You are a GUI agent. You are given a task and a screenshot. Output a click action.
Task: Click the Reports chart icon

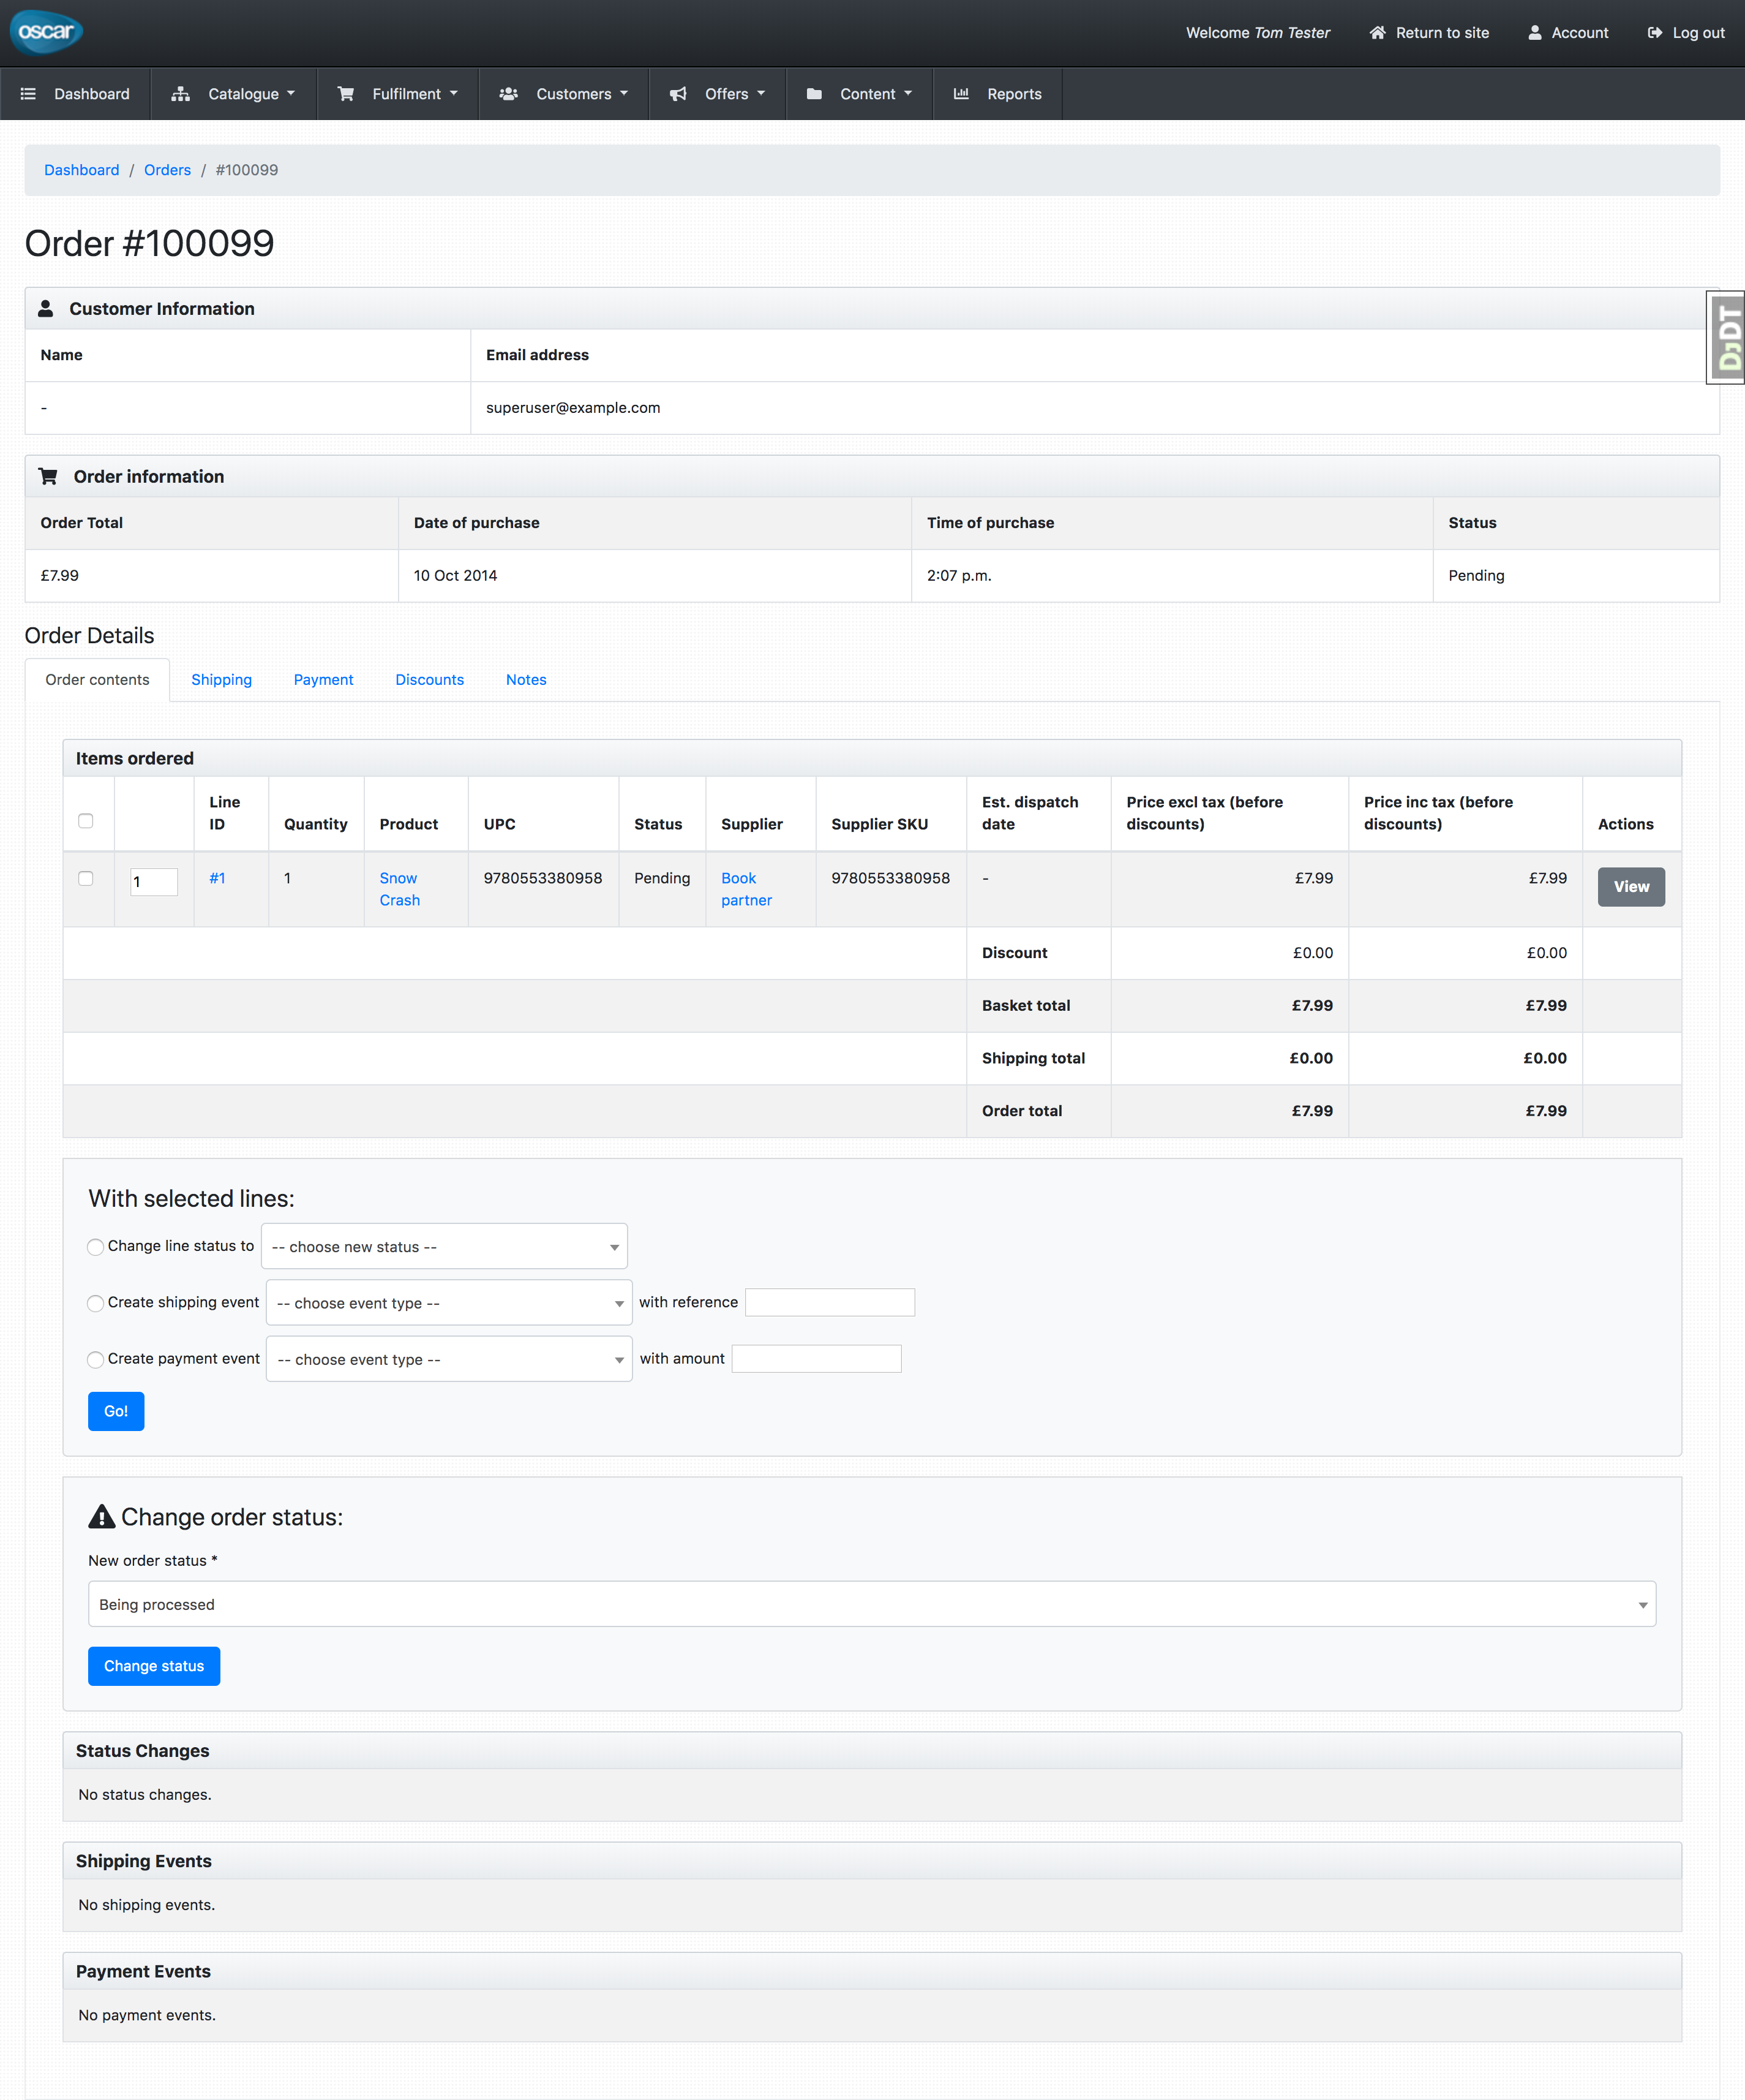click(961, 94)
